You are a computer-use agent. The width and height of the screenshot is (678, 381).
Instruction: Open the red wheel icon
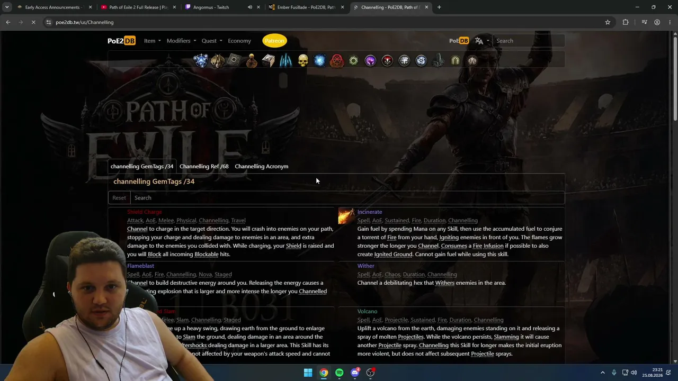coord(337,61)
